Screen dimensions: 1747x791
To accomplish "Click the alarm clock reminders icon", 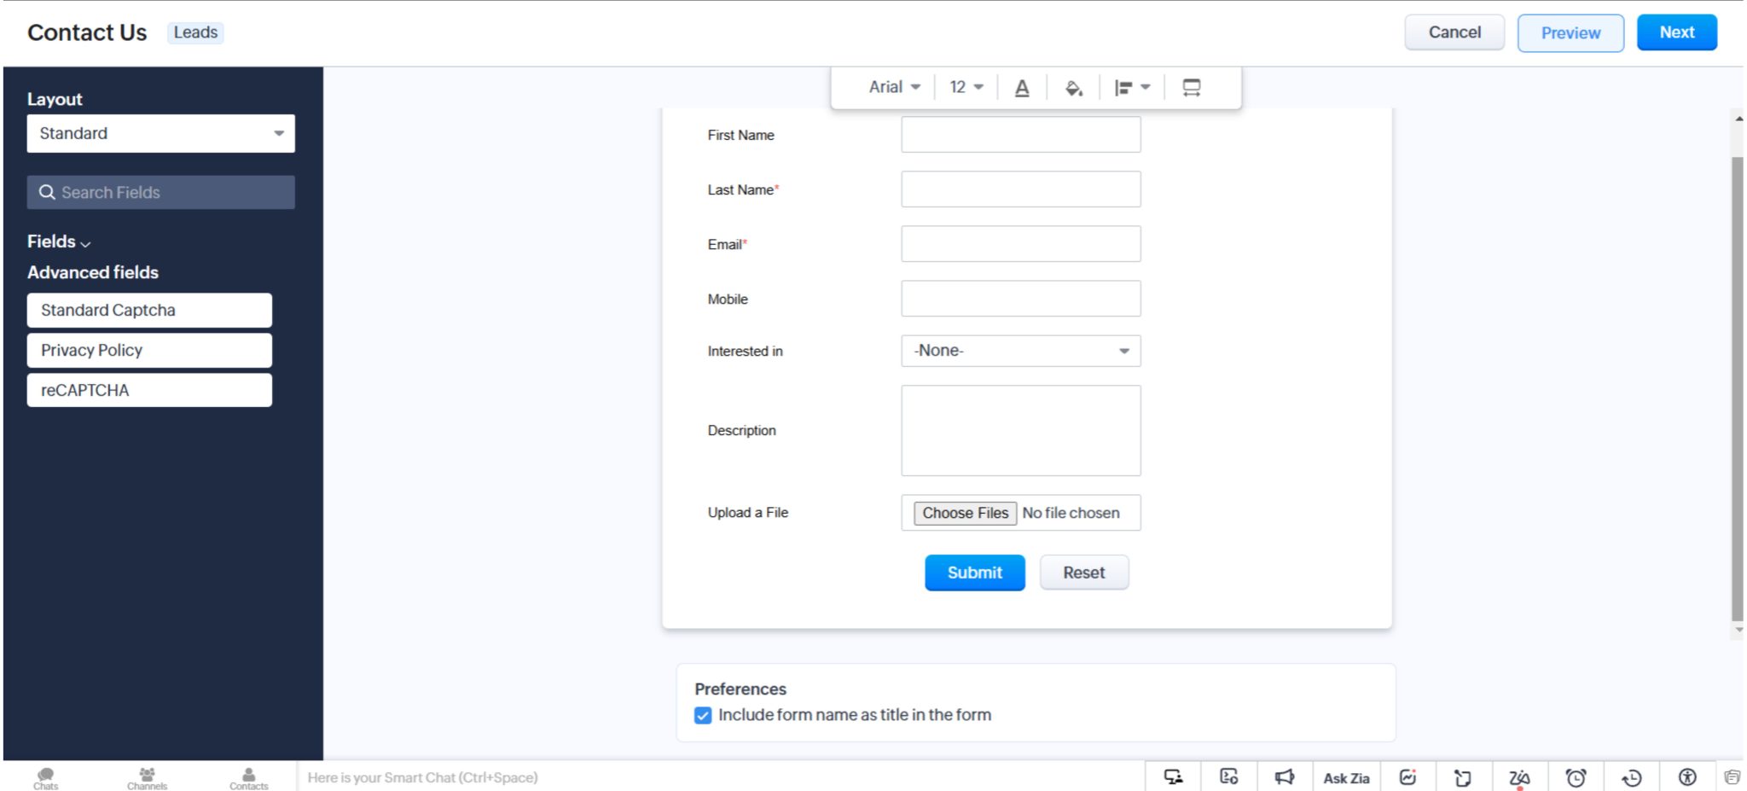I will 1576,777.
